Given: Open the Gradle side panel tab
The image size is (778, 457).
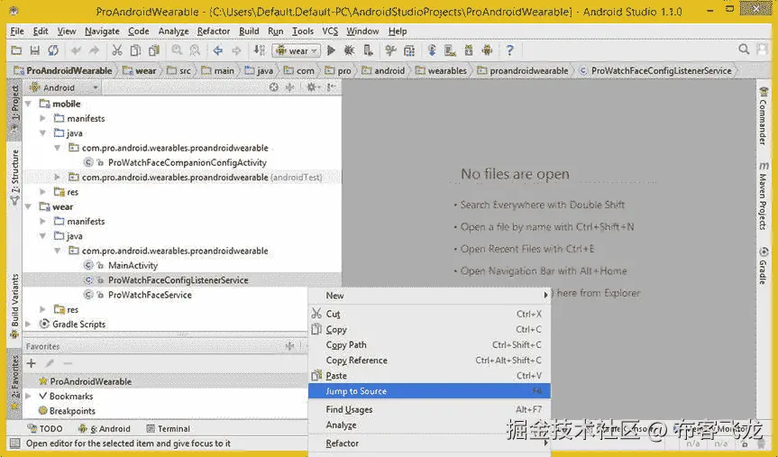Looking at the screenshot, I should [x=763, y=266].
